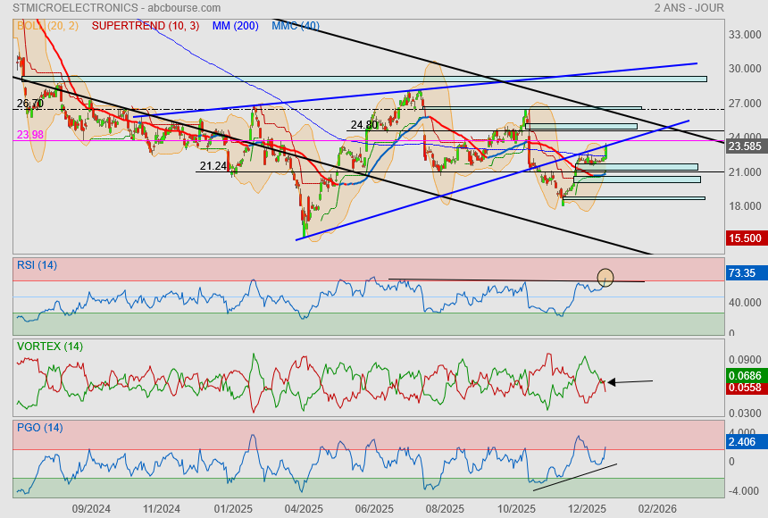768x518 pixels.
Task: Click the PGO (14) panel label
Action: [x=39, y=428]
